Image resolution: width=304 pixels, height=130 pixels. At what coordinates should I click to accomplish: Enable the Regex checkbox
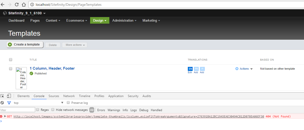[38, 110]
